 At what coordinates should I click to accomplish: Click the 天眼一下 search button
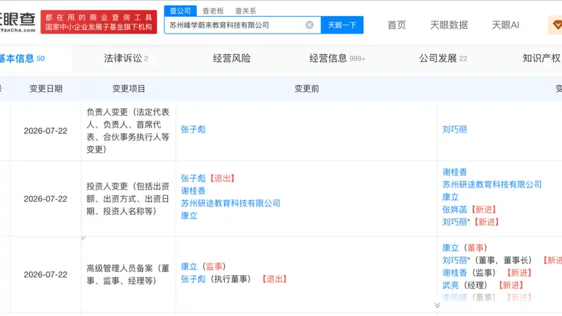tap(342, 25)
